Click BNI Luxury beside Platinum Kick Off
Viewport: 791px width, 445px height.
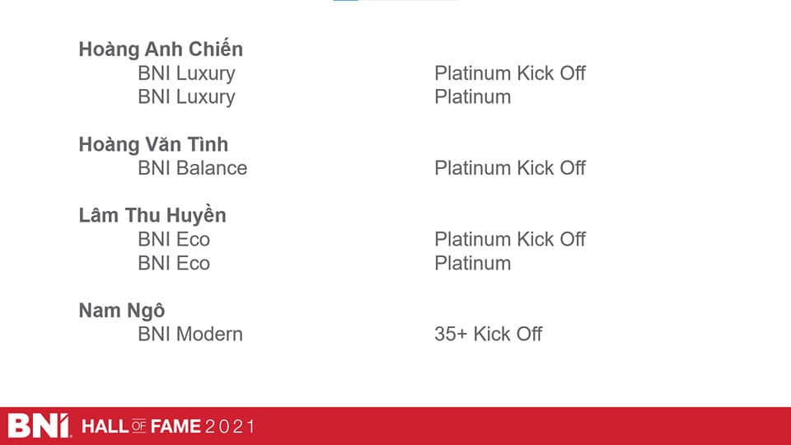click(x=186, y=73)
